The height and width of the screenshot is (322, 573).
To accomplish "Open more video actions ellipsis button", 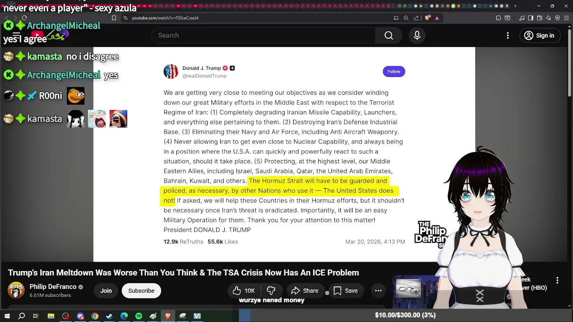I will [x=378, y=291].
